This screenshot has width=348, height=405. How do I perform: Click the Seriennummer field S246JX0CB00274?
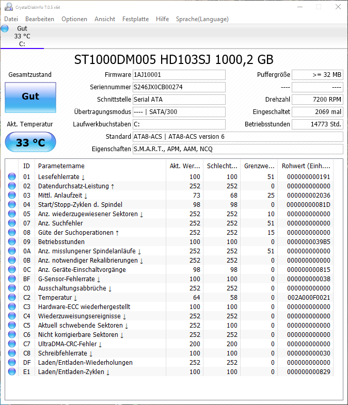point(179,87)
